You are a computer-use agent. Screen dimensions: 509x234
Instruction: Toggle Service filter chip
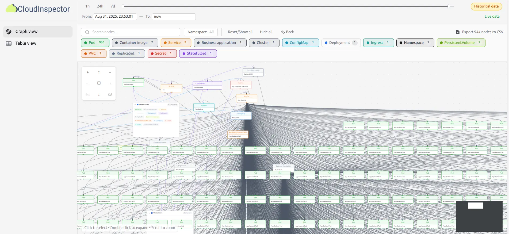click(176, 43)
